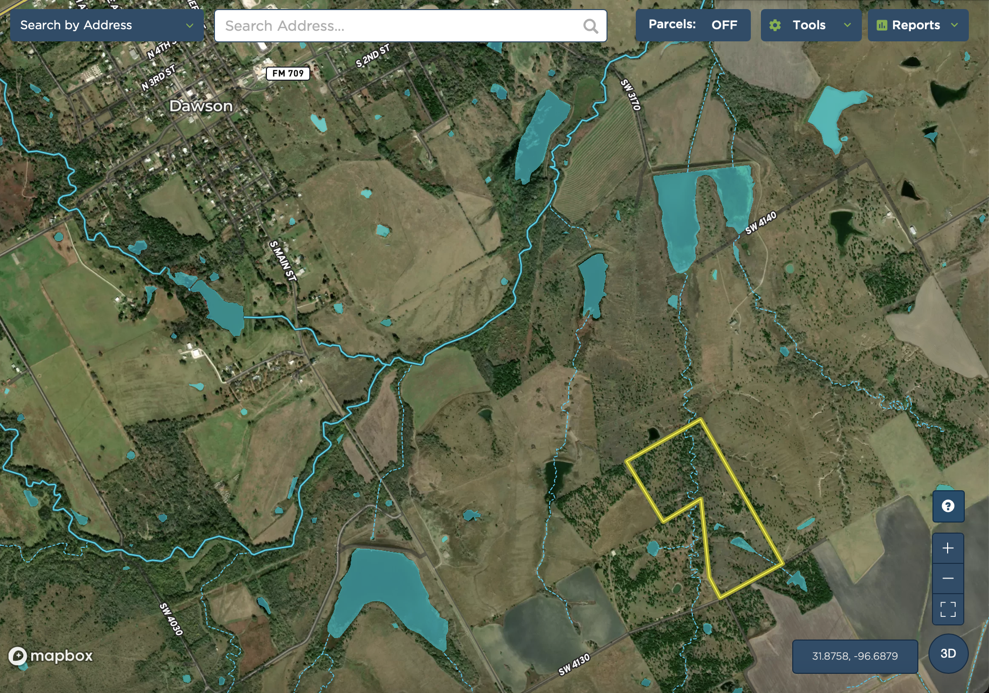
Task: Open the Reports menu
Action: tap(915, 25)
